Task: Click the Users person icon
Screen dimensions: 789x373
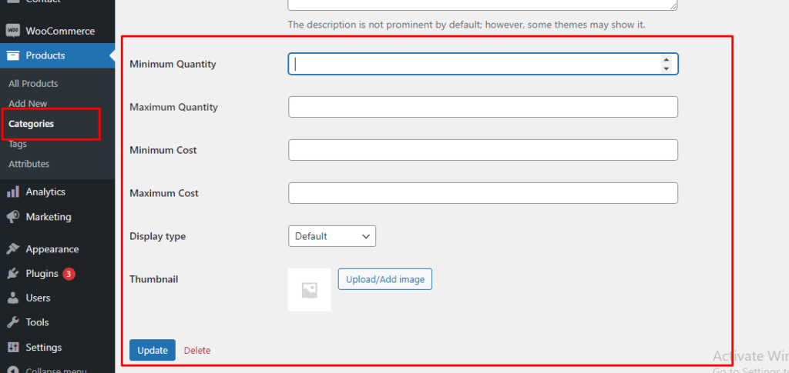Action: point(12,298)
